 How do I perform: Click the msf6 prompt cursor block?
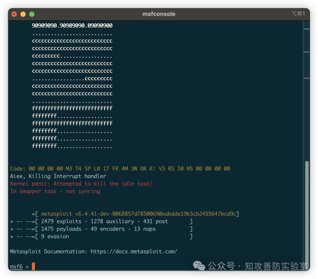(34, 266)
